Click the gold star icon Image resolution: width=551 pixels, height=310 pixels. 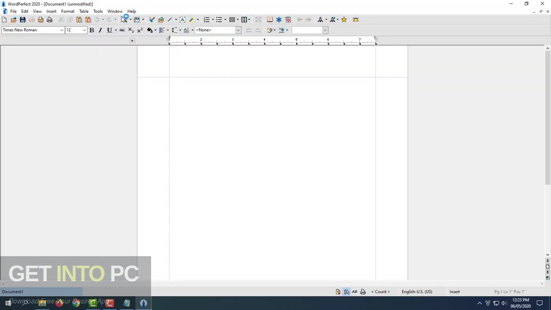tap(344, 20)
